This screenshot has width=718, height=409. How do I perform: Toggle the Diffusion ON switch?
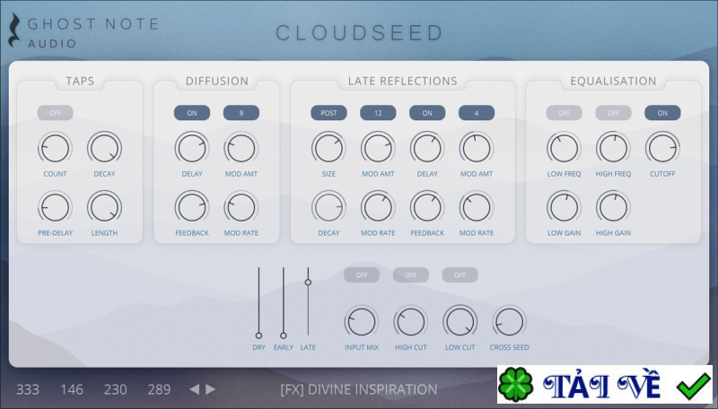[192, 113]
